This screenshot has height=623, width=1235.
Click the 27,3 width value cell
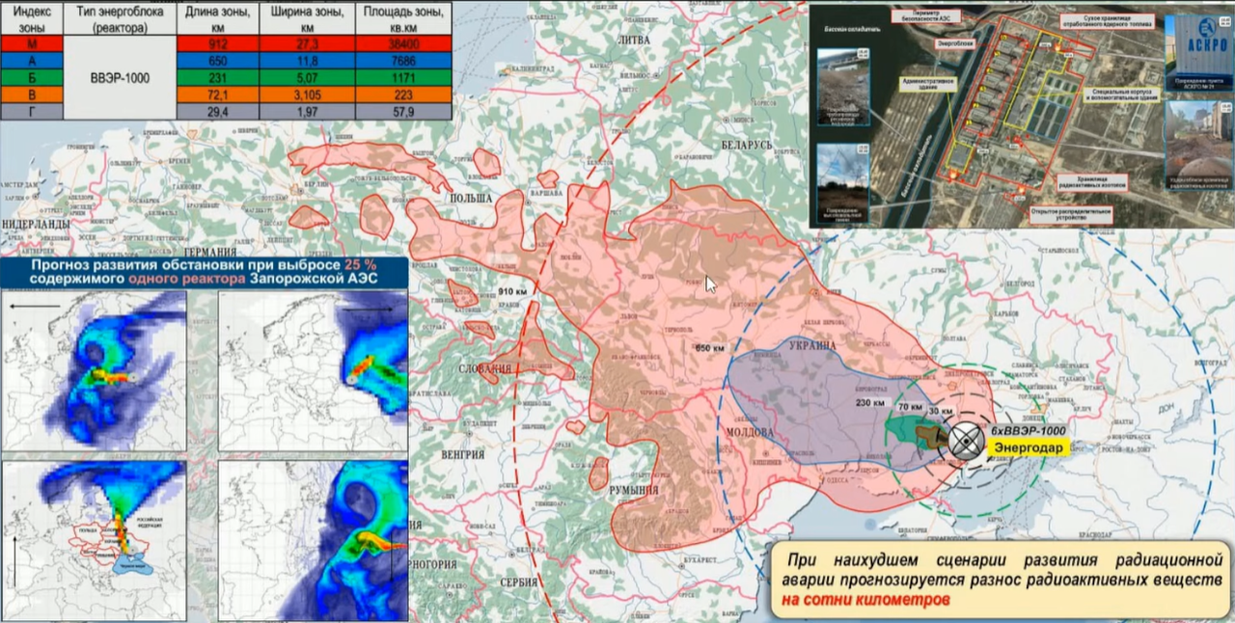(309, 43)
